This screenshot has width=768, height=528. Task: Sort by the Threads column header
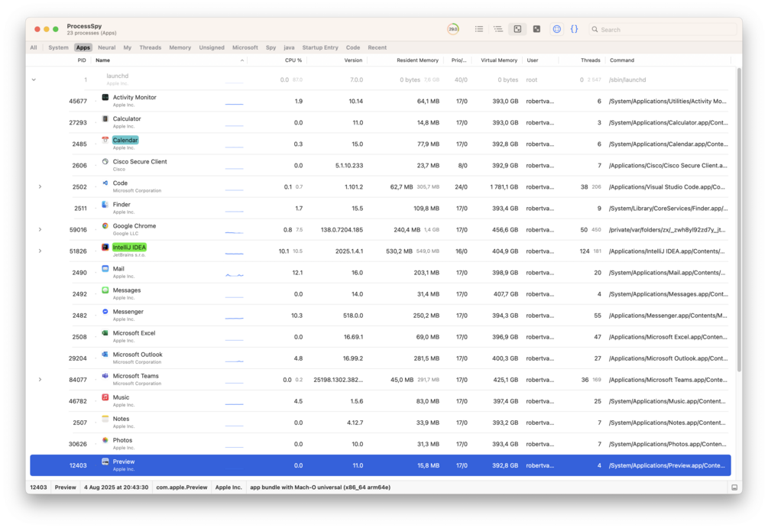(590, 60)
